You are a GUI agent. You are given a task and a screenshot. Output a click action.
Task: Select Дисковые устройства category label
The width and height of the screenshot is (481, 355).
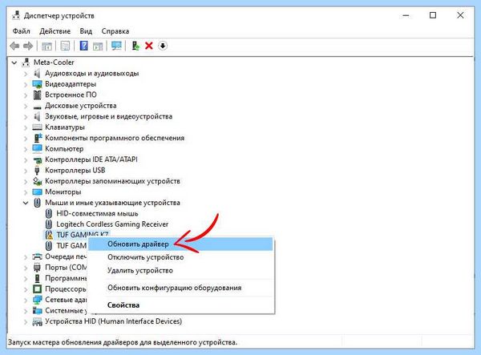81,106
